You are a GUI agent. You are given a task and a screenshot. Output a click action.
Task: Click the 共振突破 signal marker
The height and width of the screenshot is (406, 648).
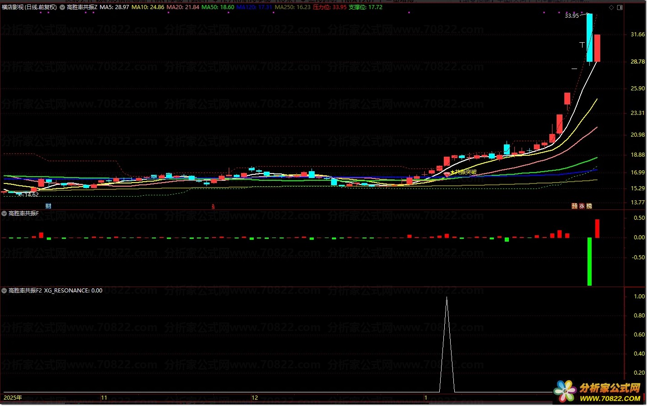point(463,172)
